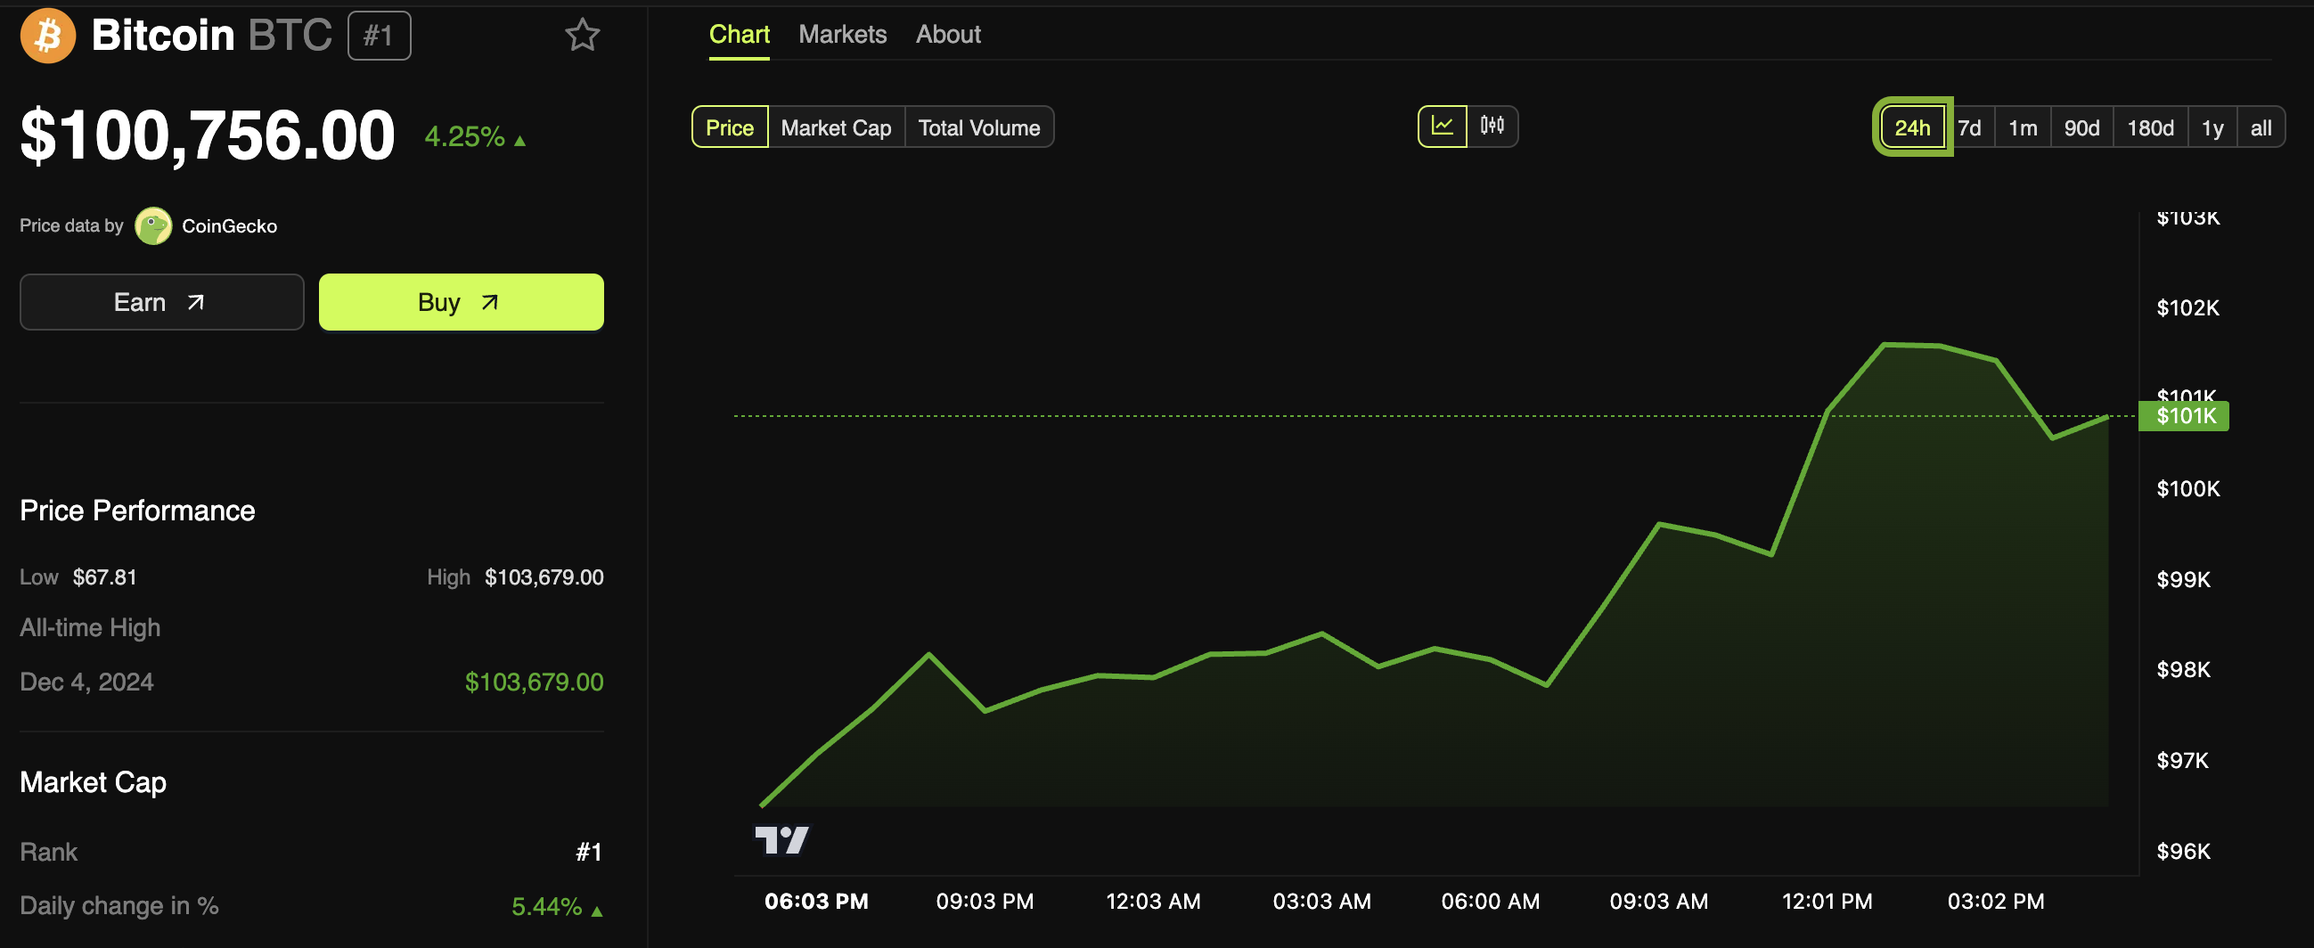2314x948 pixels.
Task: Click the TradingView logo on chart
Action: pyautogui.click(x=781, y=840)
